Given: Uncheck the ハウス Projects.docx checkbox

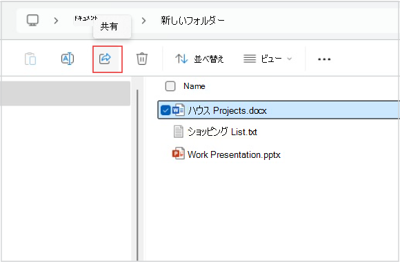Looking at the screenshot, I should (166, 110).
